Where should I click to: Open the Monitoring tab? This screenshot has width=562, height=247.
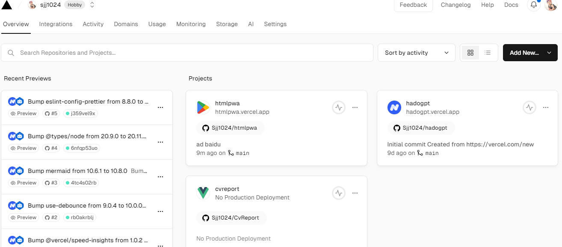click(x=191, y=24)
